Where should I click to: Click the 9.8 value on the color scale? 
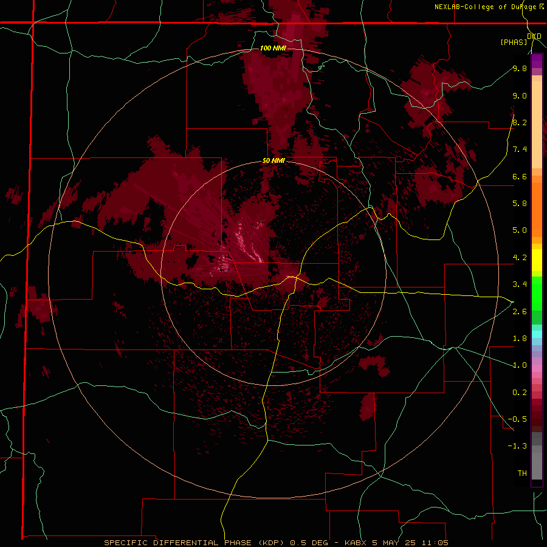point(520,68)
